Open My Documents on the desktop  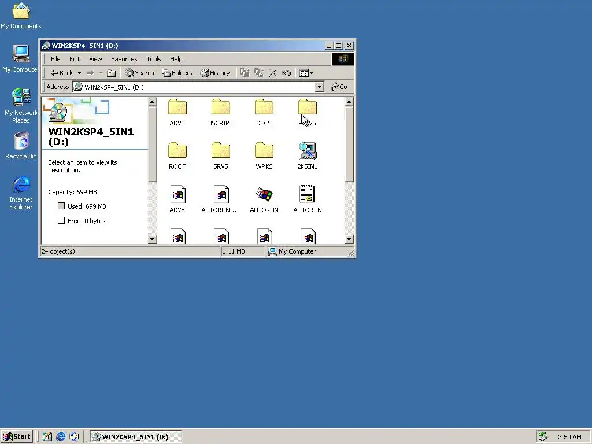click(21, 15)
